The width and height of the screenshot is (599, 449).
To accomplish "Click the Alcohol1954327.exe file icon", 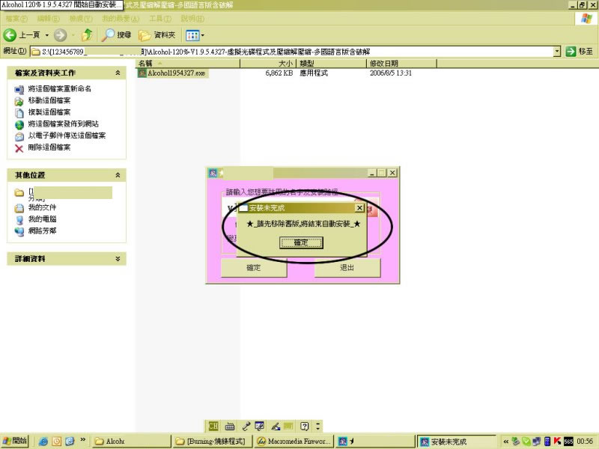I will [x=142, y=73].
